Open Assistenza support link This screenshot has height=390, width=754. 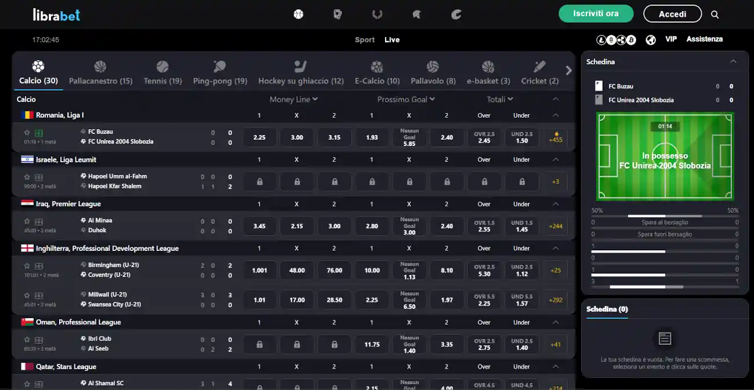coord(705,39)
